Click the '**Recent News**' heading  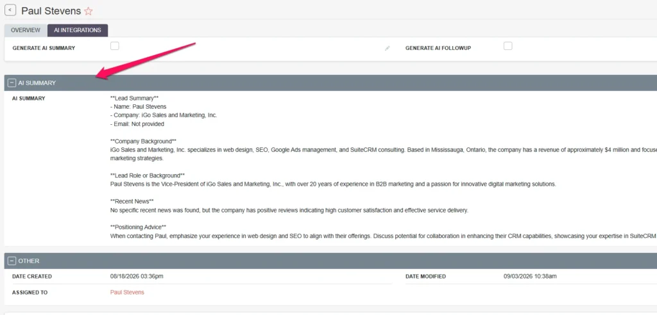[x=132, y=202]
